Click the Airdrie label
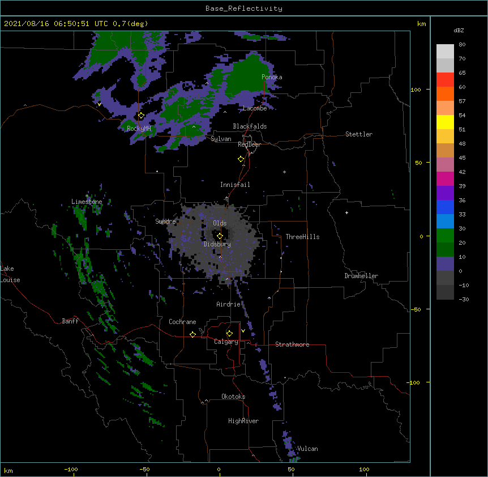Screen dimensions: 488x477 (x=229, y=304)
